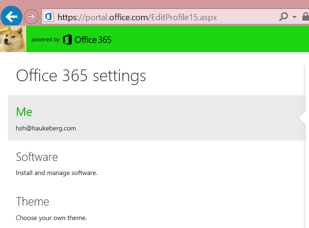
Task: Open the Software settings section
Action: coord(37,157)
